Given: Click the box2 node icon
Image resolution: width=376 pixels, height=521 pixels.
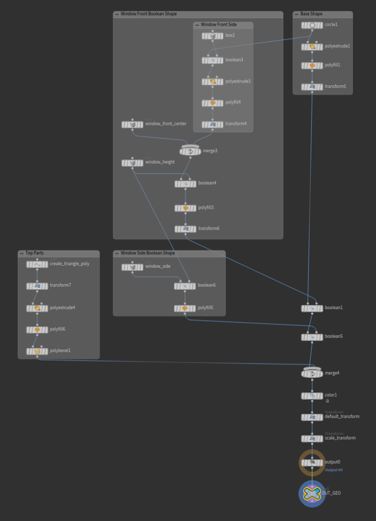Looking at the screenshot, I should [213, 36].
